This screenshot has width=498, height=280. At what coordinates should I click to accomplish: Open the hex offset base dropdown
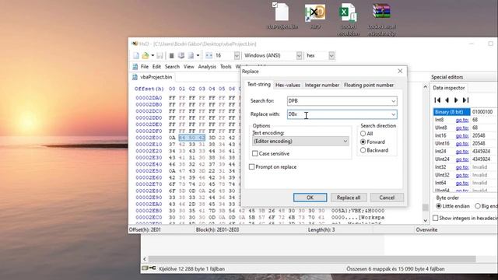[x=331, y=55]
